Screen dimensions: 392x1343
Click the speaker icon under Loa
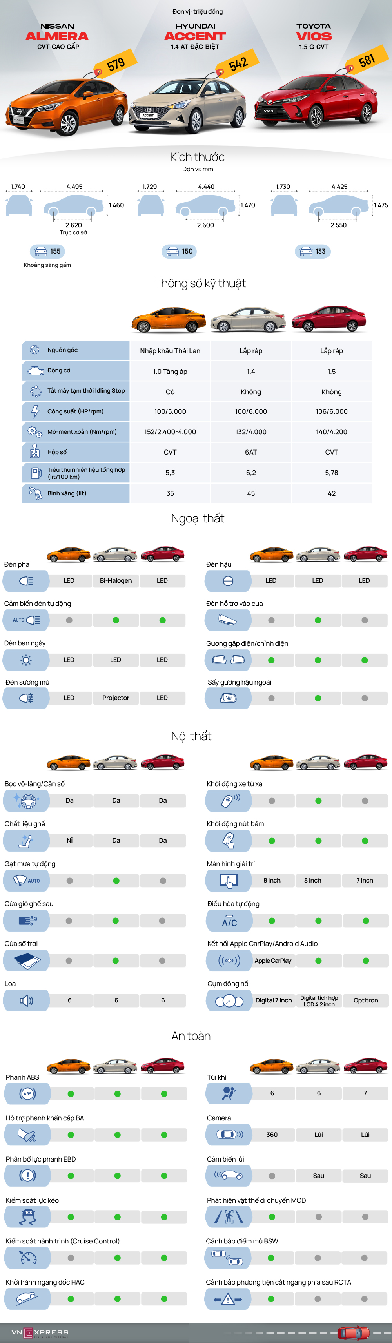point(25,1000)
